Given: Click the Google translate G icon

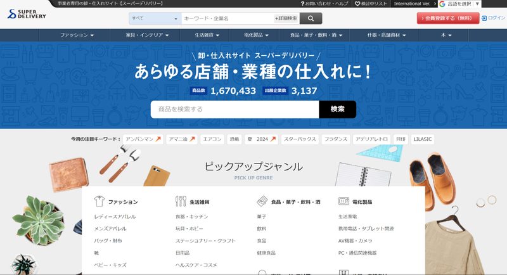Looking at the screenshot, I should [442, 4].
